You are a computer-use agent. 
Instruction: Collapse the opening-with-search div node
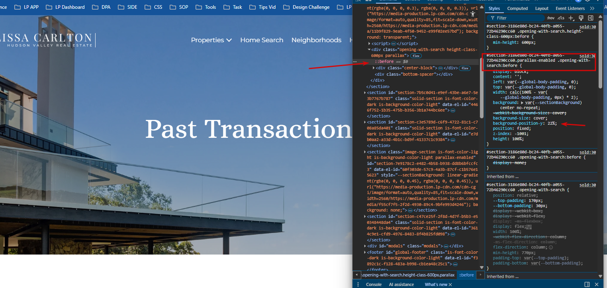click(369, 50)
